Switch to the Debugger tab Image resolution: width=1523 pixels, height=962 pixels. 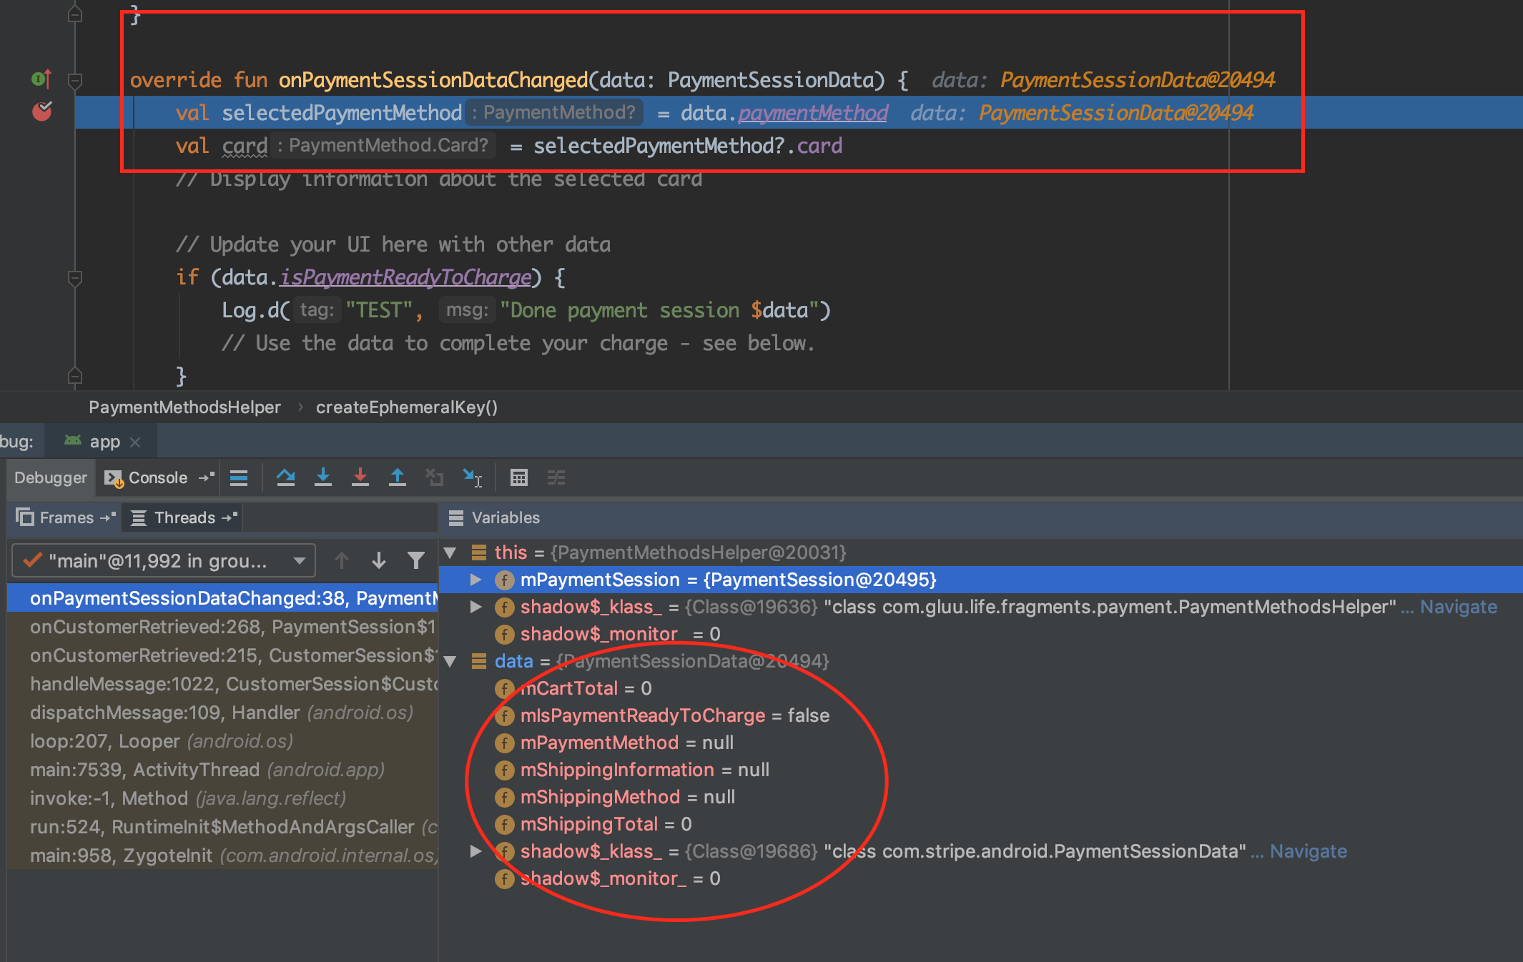point(51,477)
